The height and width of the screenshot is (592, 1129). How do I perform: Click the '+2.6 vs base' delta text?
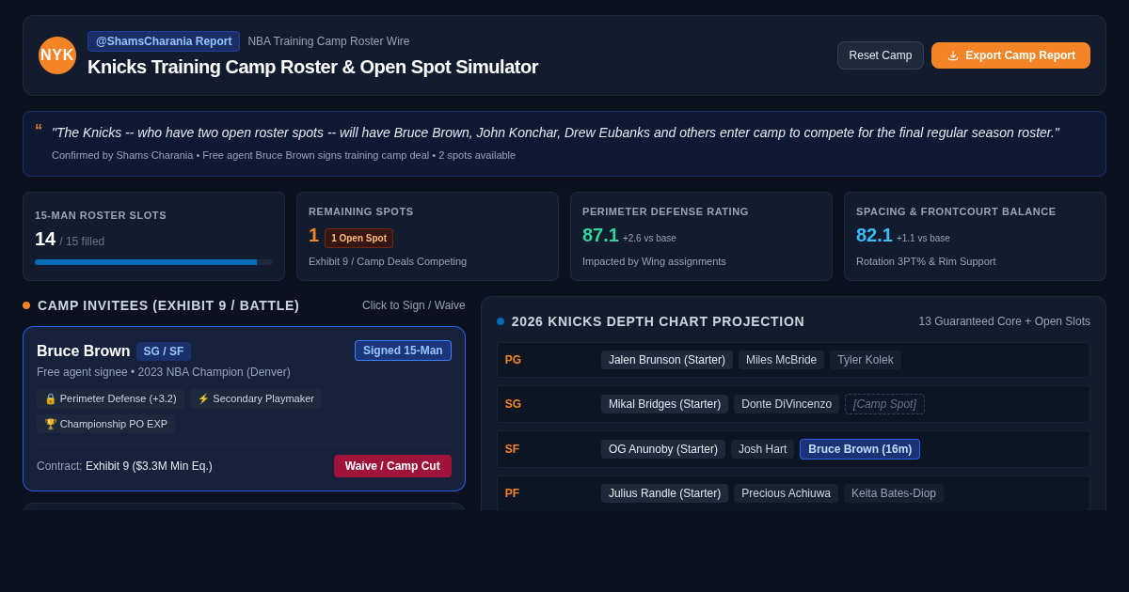click(x=649, y=239)
